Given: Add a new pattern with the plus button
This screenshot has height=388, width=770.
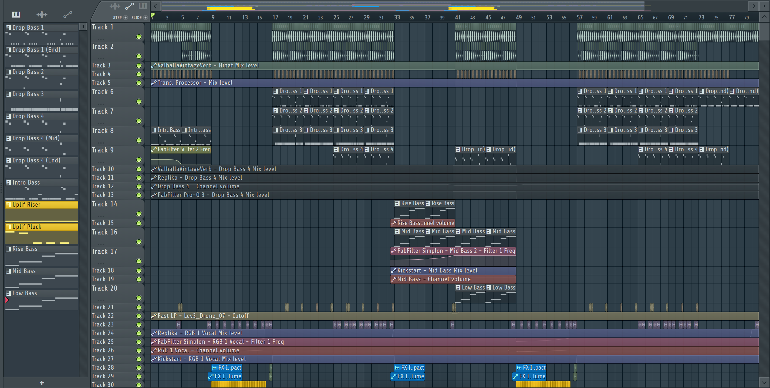Looking at the screenshot, I should pos(42,383).
